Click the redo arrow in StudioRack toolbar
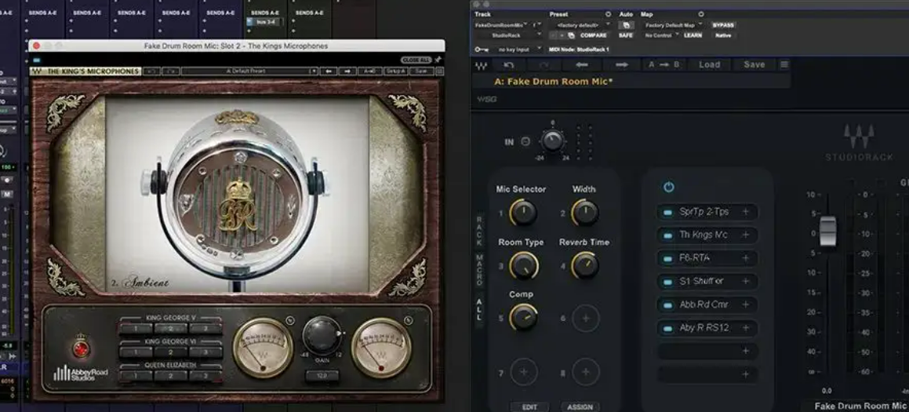The image size is (909, 412). pyautogui.click(x=544, y=65)
